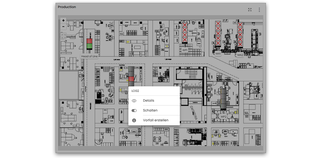Expand the Production widget to fullscreen
This screenshot has height=158, width=316.
point(250,10)
